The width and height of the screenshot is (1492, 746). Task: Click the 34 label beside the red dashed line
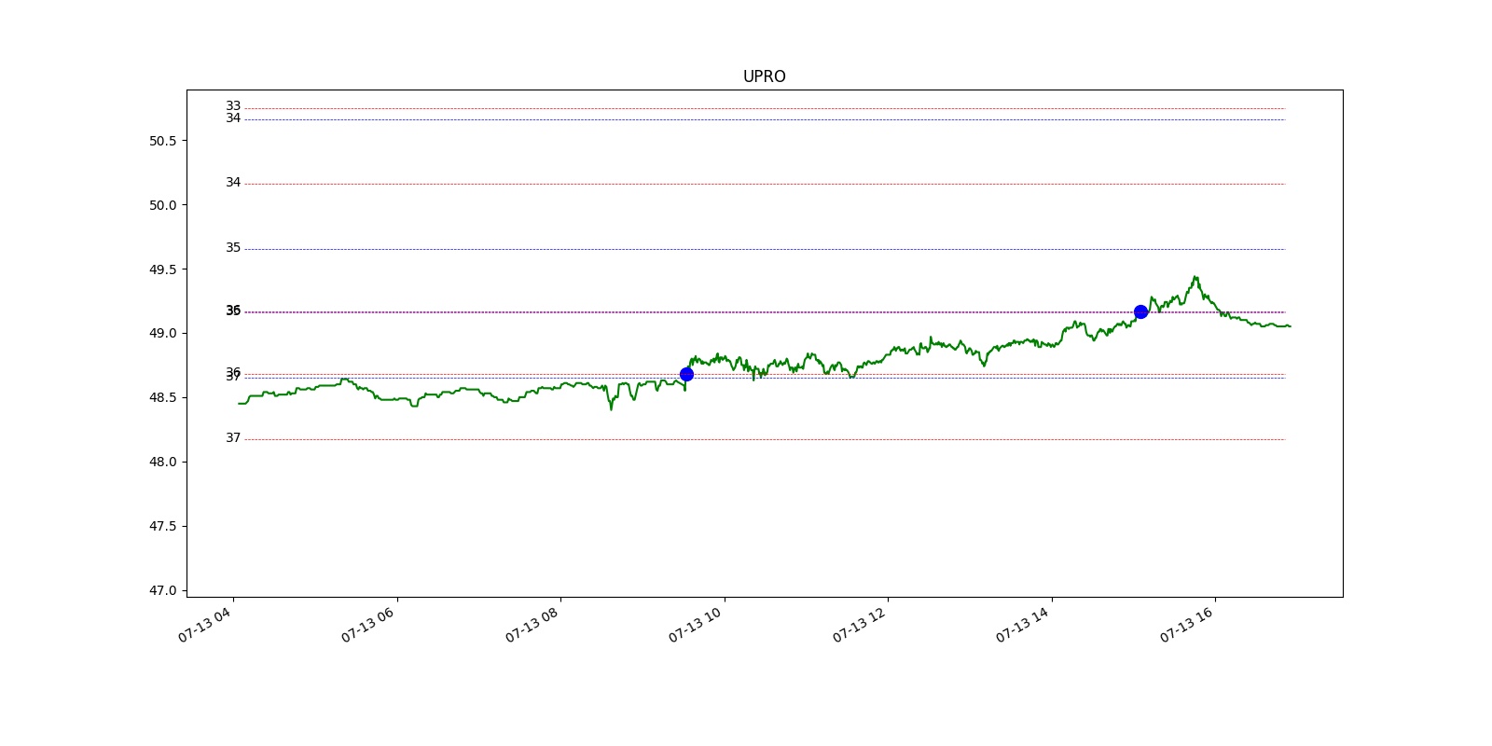click(x=233, y=183)
